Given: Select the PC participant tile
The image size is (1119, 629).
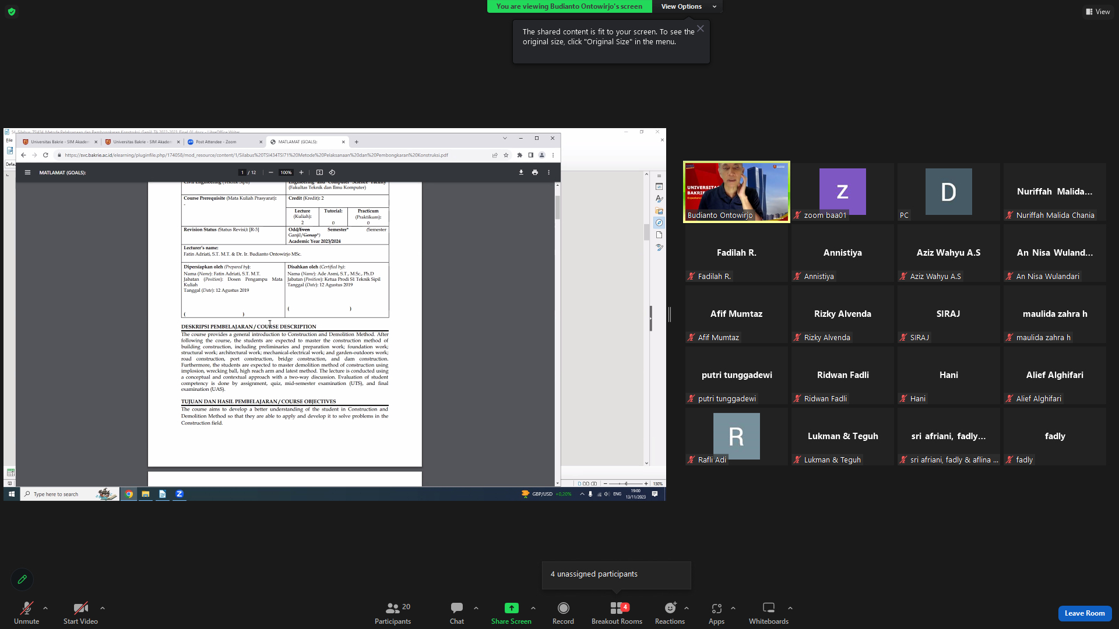Looking at the screenshot, I should pyautogui.click(x=949, y=192).
